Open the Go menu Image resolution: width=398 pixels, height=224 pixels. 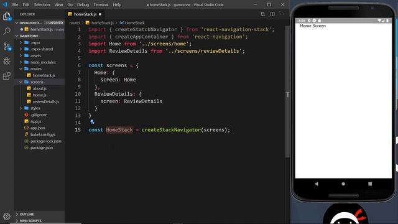[70, 4]
